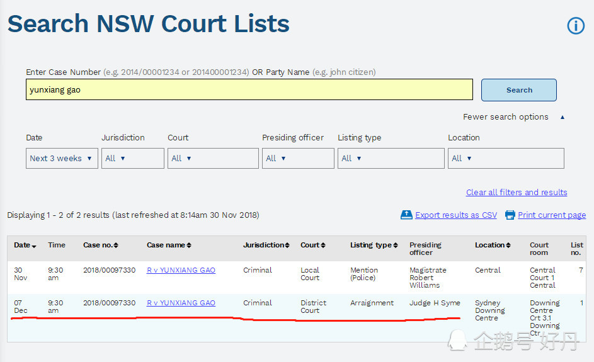Open the Listing type filter dropdown

[391, 158]
